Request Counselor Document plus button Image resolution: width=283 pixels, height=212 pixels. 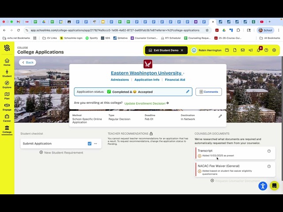pyautogui.click(x=212, y=181)
